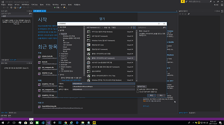Click the feedback notification flag icon
This screenshot has width=224, height=125.
pos(183,2)
